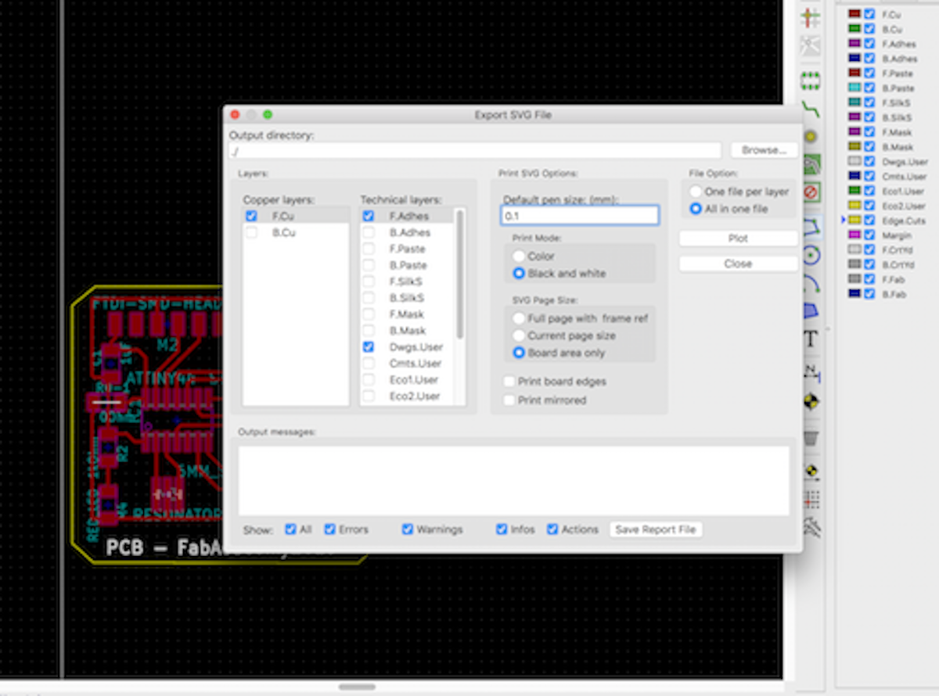Hide the B.Cu layer in layers panel

(x=869, y=29)
